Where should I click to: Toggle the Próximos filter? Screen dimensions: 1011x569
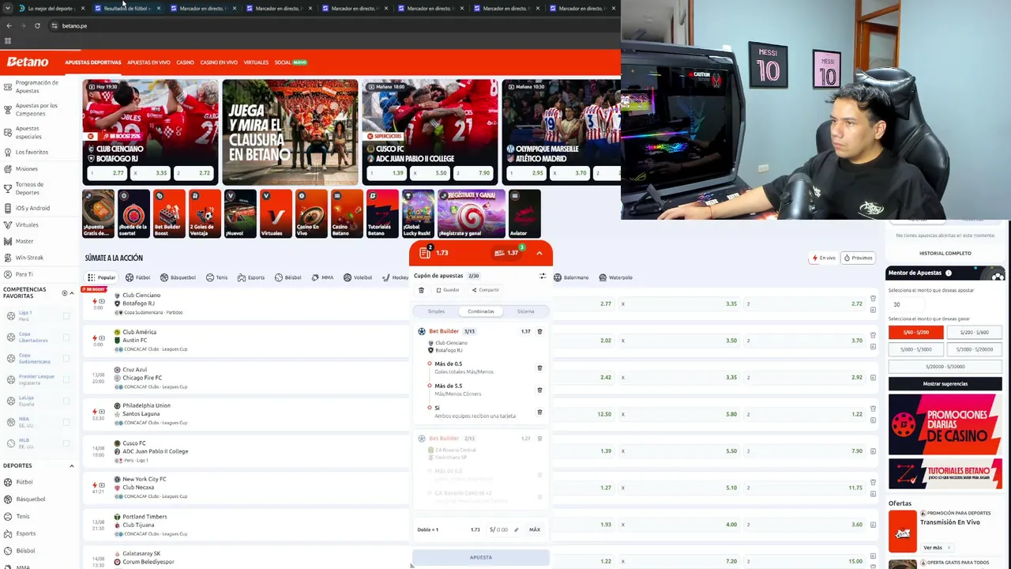(858, 258)
